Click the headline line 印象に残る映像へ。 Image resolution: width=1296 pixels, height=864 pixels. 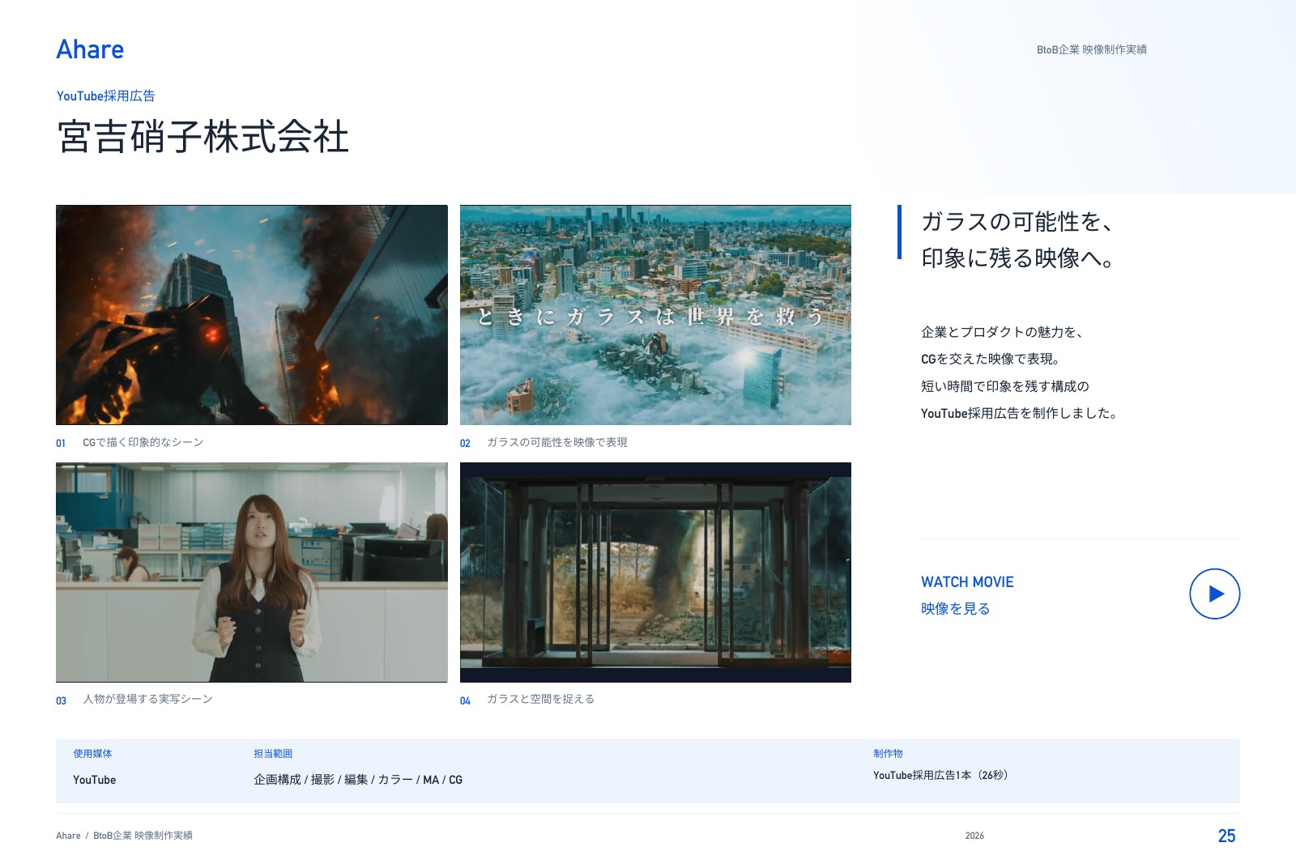(x=1018, y=257)
